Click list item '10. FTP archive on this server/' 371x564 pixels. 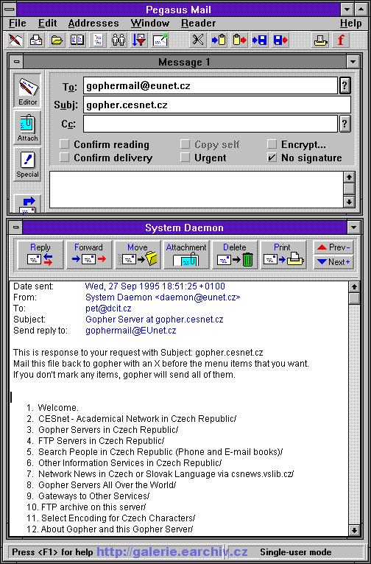(x=86, y=507)
